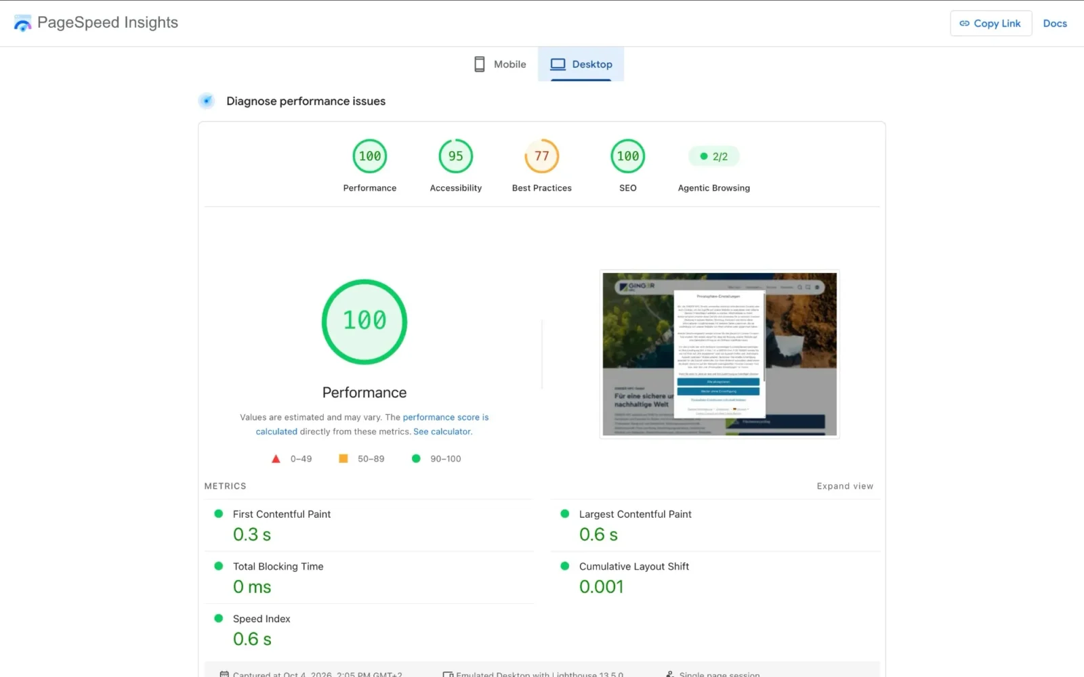Click the METRICS heading
Image resolution: width=1084 pixels, height=677 pixels.
tap(226, 486)
